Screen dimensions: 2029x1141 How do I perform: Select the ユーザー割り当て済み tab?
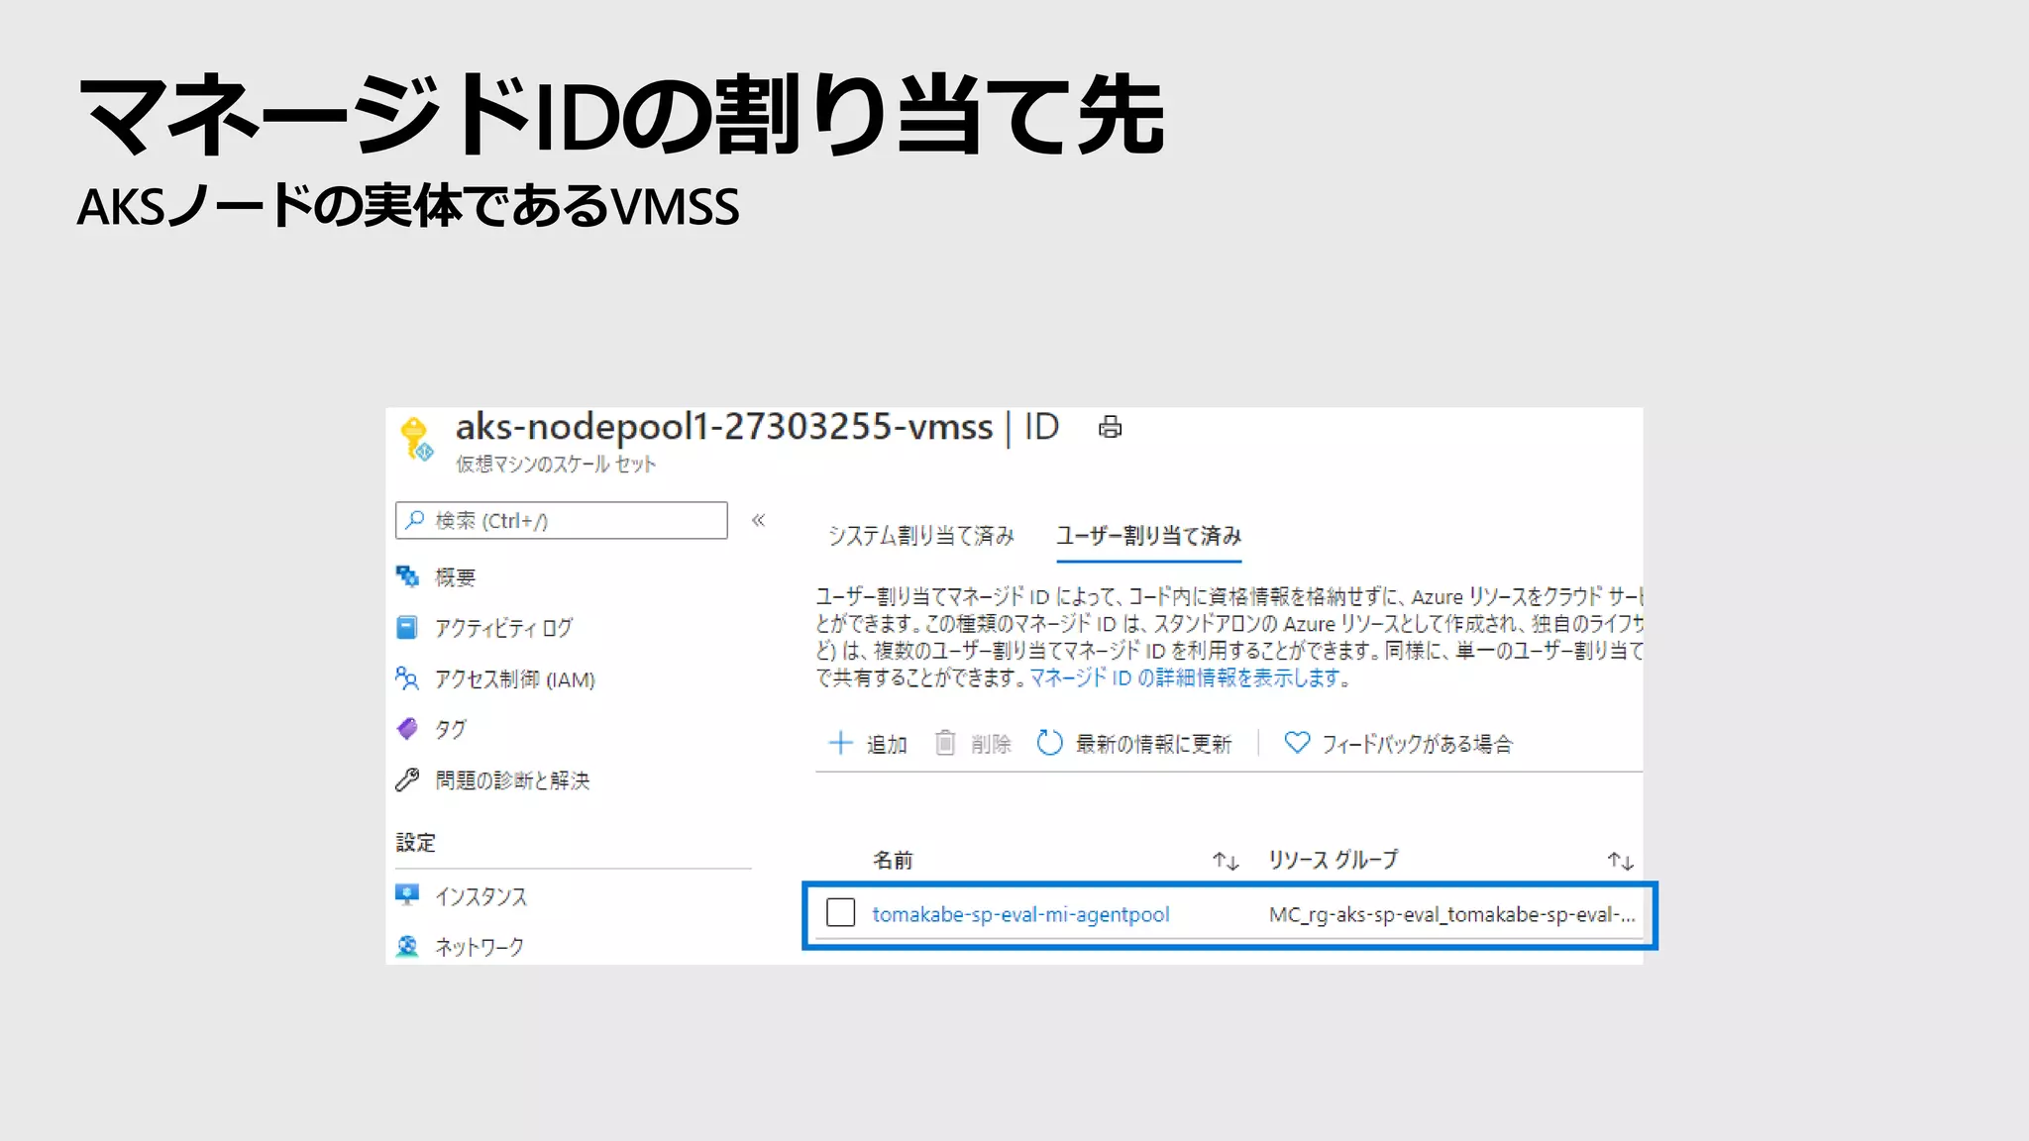(1148, 536)
